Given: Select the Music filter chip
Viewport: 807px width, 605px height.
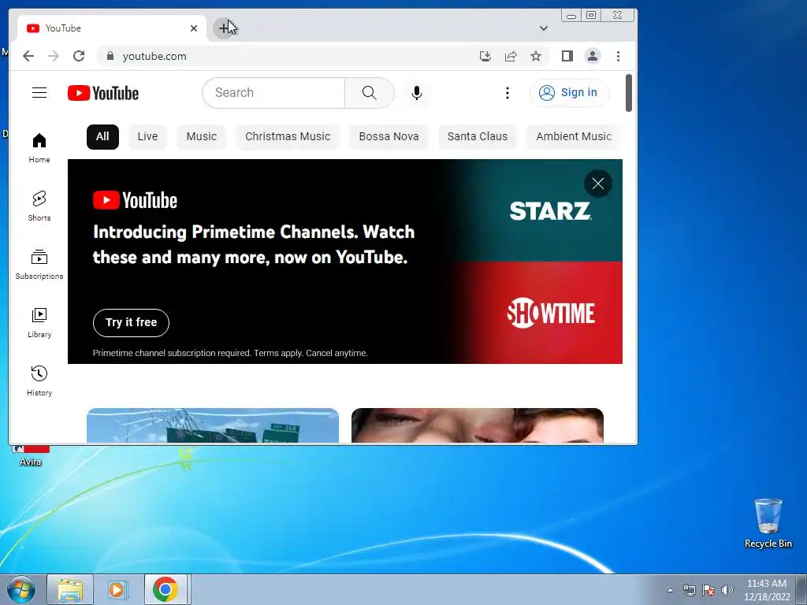Looking at the screenshot, I should pyautogui.click(x=201, y=137).
